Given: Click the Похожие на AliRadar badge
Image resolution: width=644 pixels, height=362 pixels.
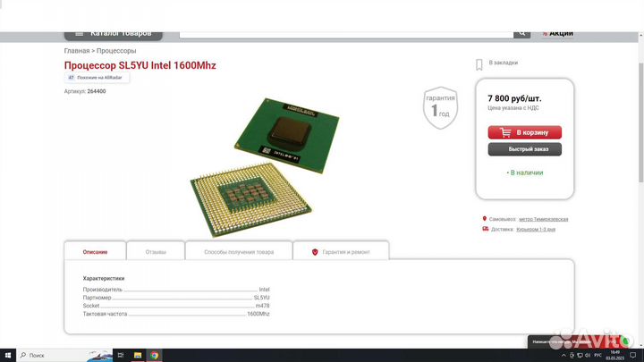Looking at the screenshot, I should (x=97, y=78).
